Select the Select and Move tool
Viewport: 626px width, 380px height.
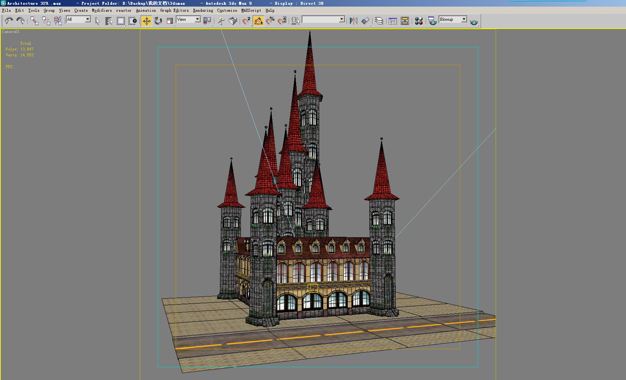click(146, 21)
